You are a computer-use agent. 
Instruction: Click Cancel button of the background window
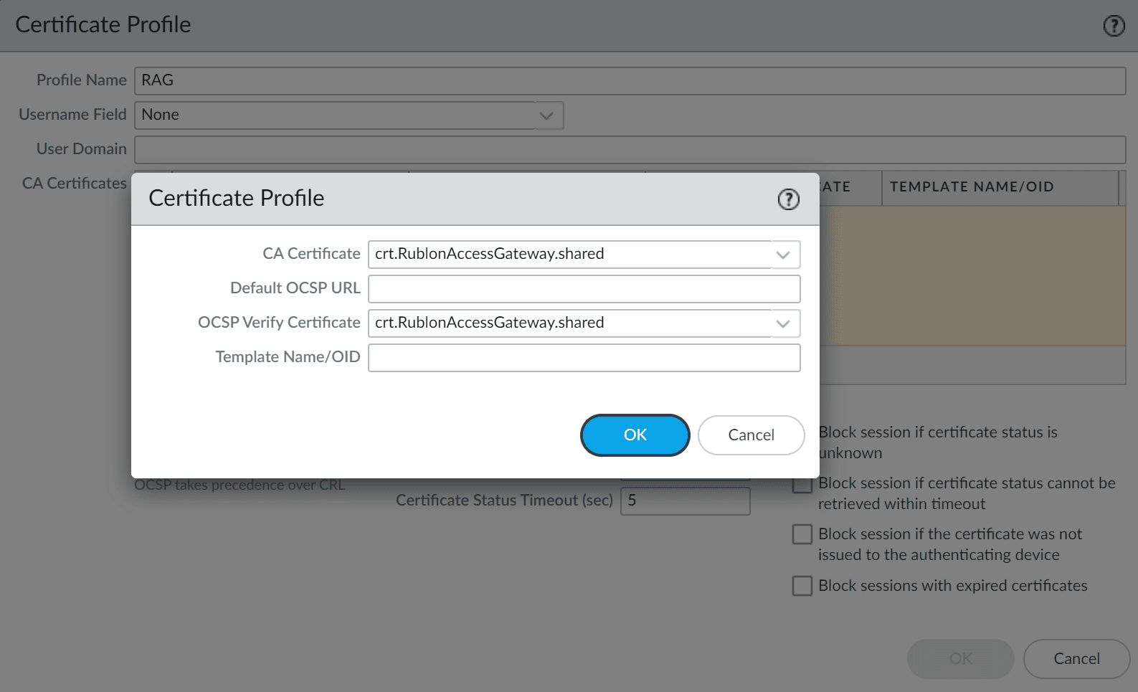[1076, 659]
